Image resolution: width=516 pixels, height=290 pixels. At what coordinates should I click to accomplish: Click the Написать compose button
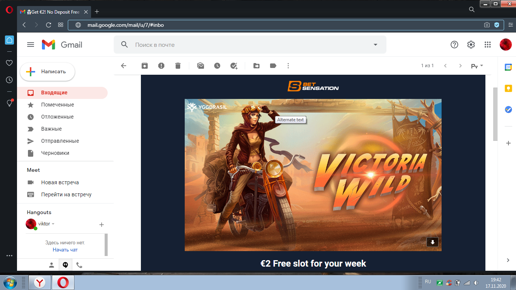coord(47,71)
